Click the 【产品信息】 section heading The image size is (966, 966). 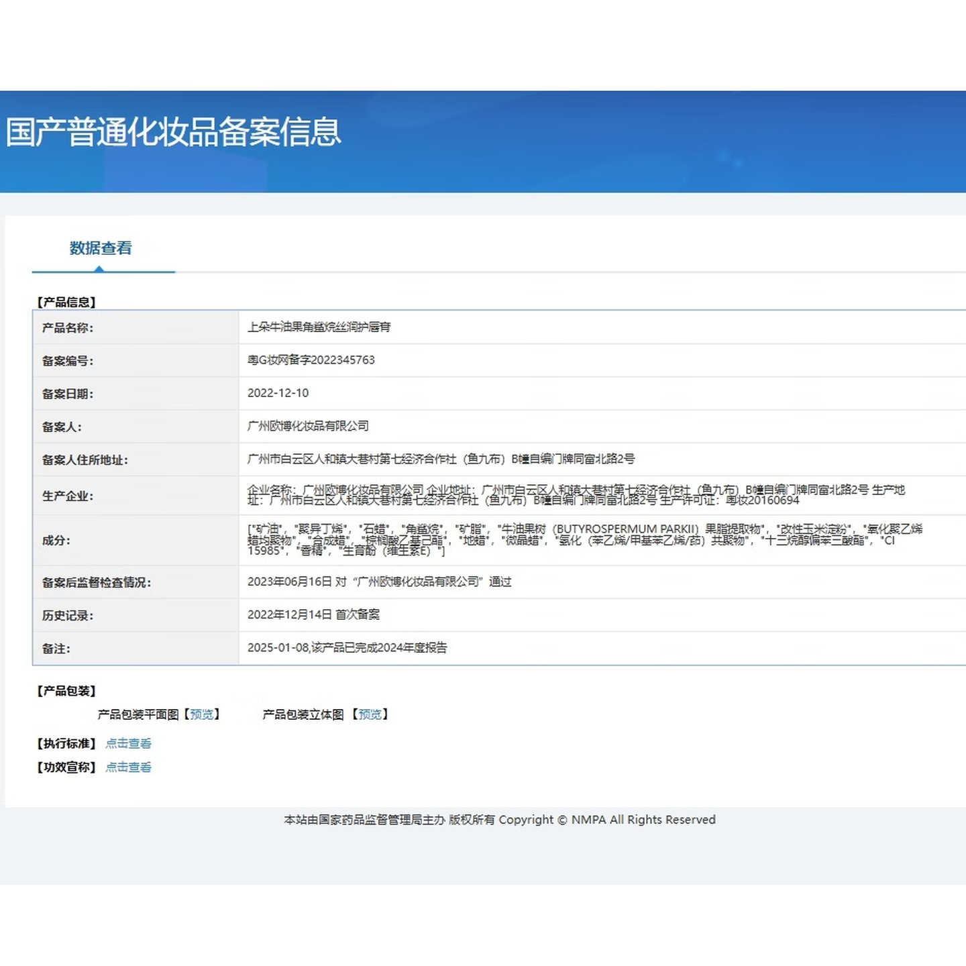tap(66, 302)
